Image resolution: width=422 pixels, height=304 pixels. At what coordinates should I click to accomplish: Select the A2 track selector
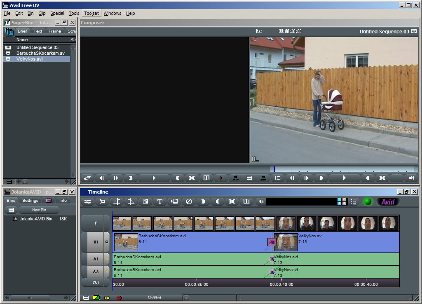point(96,272)
